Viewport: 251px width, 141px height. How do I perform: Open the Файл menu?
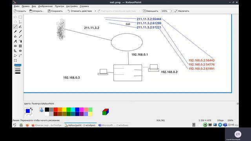[x=16, y=6]
